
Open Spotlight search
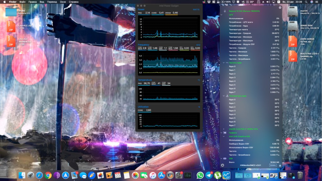[306, 2]
